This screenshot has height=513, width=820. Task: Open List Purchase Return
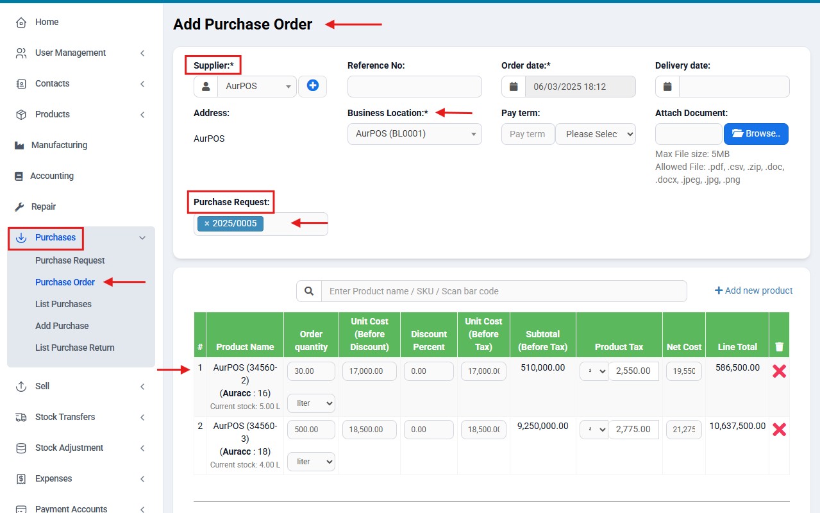[x=75, y=348]
